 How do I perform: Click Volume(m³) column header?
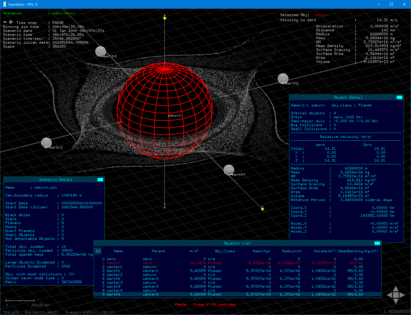point(325,251)
